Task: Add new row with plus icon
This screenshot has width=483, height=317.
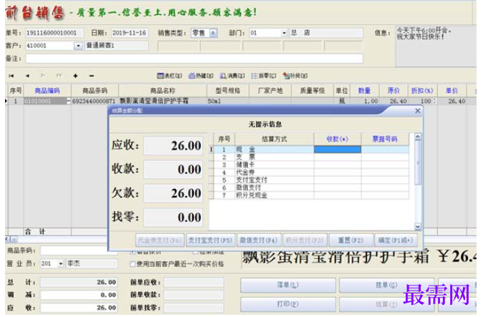Action: tap(76, 76)
